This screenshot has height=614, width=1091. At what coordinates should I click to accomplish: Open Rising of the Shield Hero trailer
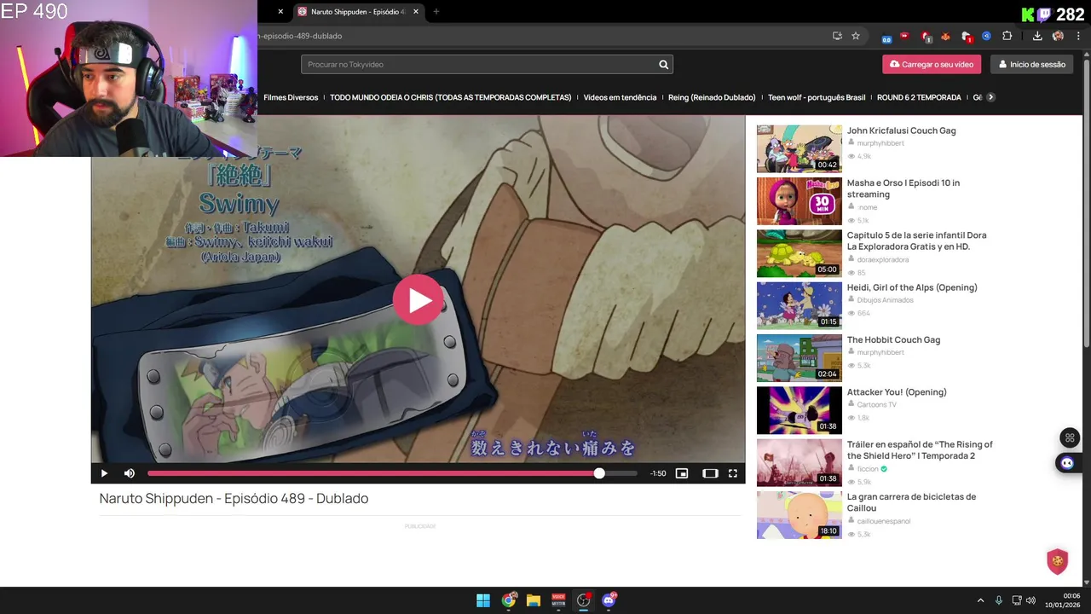[920, 450]
